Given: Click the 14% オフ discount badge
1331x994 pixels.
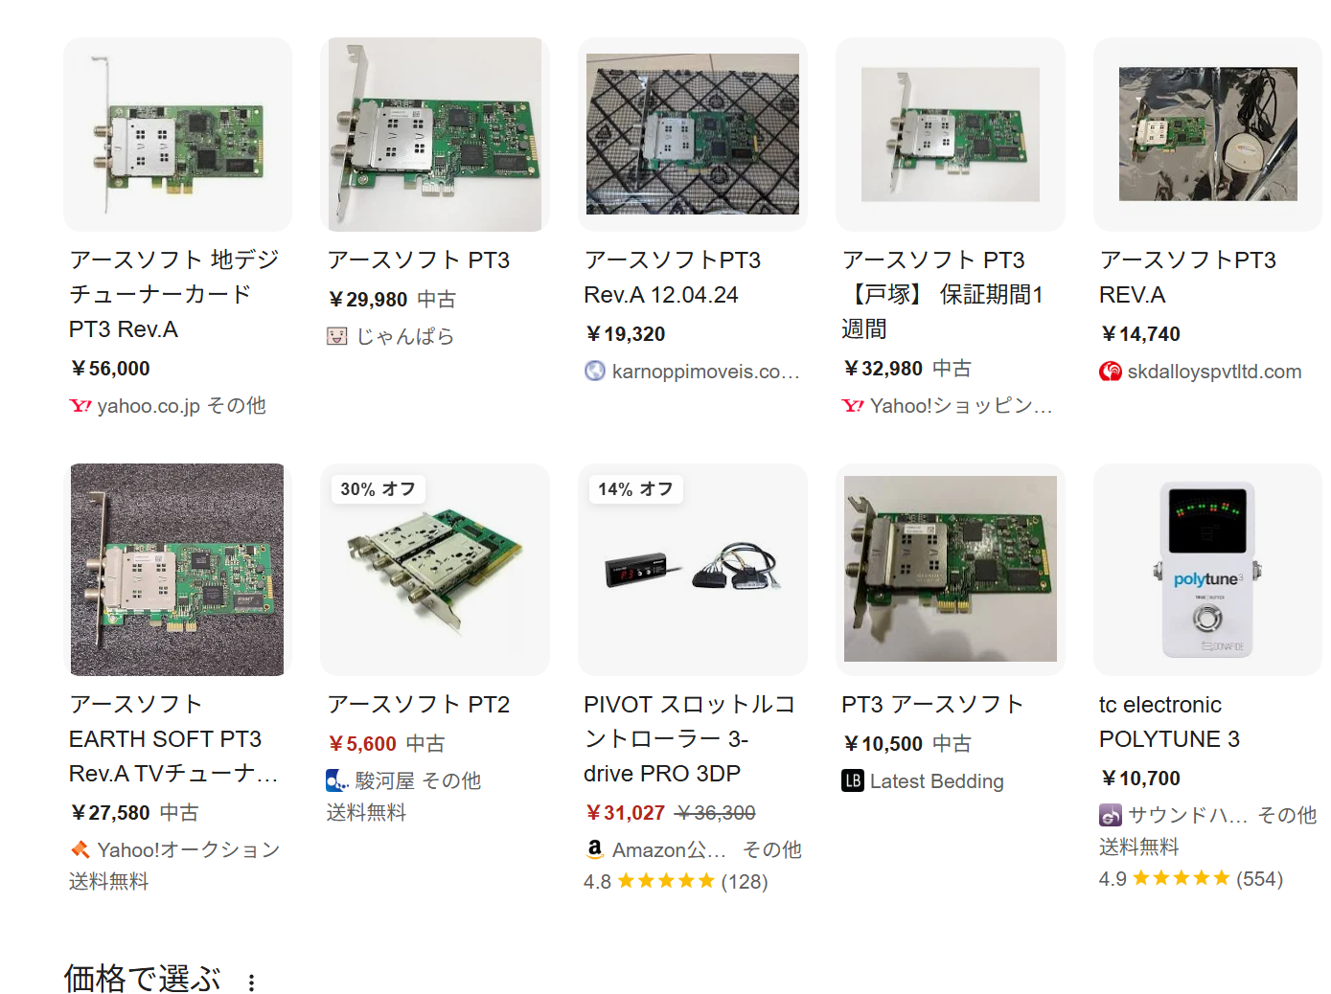Looking at the screenshot, I should (x=635, y=489).
